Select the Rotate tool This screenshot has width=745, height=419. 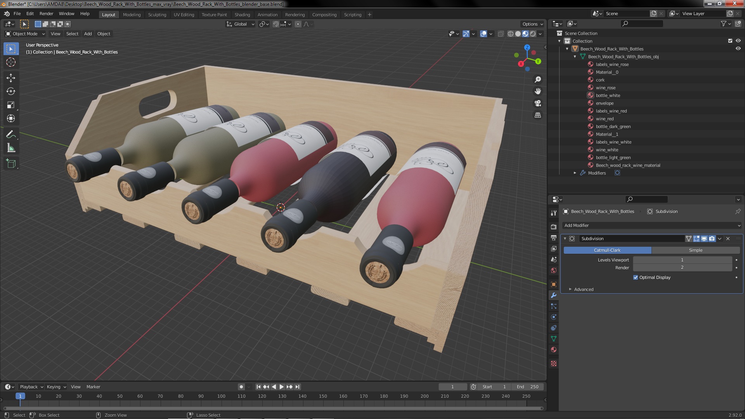click(x=11, y=91)
